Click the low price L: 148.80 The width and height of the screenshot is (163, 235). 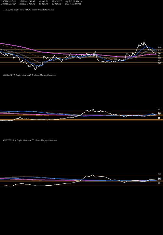pyautogui.click(x=57, y=4)
